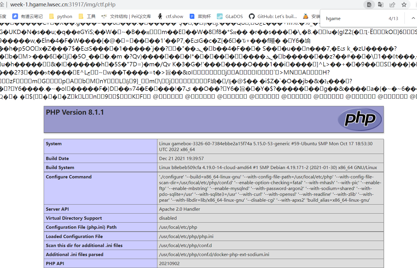Open the 菜狗杯 bookmark
Viewport: 417px width, 268px height.
200,16
